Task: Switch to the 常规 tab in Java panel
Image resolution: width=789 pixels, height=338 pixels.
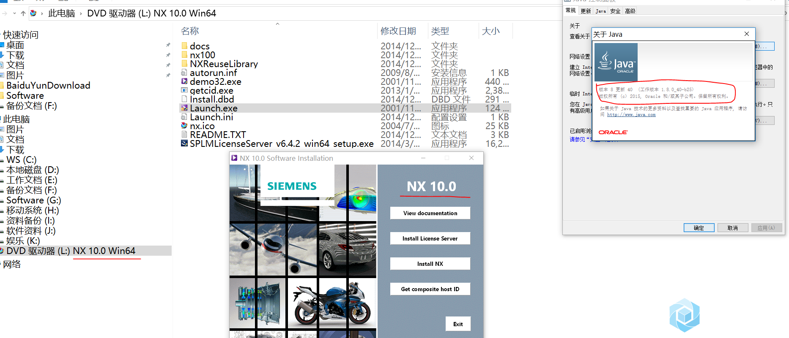Action: pos(570,11)
